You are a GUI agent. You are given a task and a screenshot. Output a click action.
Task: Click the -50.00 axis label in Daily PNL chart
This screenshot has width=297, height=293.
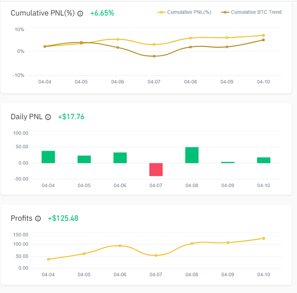[21, 179]
